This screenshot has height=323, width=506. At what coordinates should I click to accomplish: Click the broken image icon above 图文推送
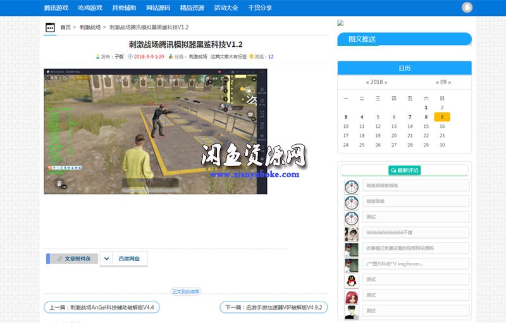(x=340, y=23)
